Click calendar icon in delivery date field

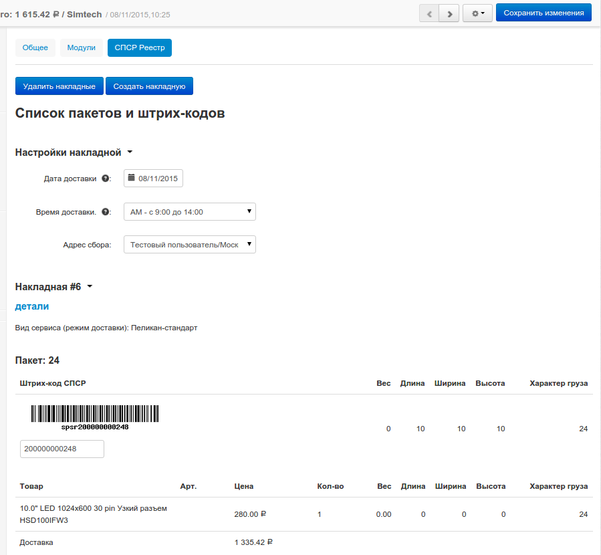(132, 179)
